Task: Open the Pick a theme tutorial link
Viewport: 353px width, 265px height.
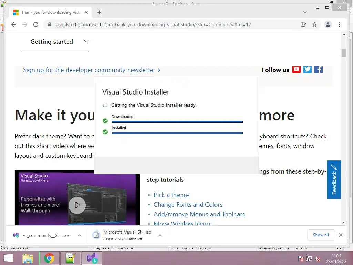Action: [171, 195]
